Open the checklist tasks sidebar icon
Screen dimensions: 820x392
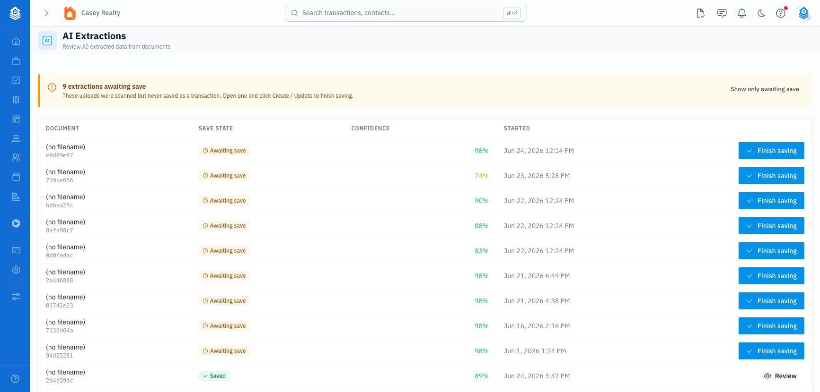pos(16,80)
